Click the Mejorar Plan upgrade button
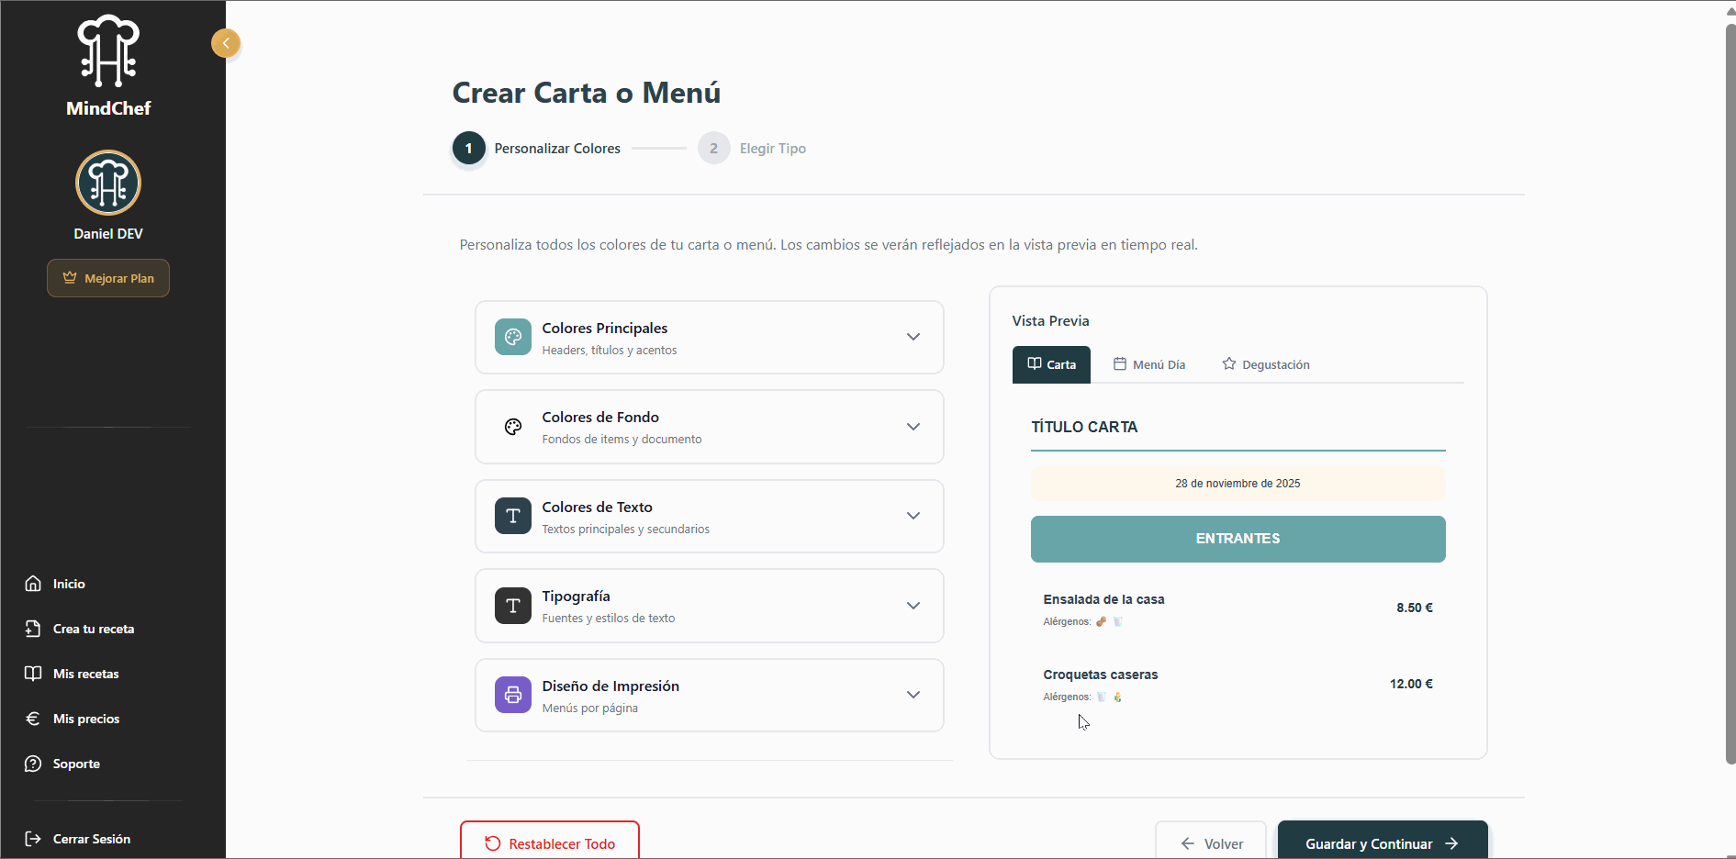1736x859 pixels. pyautogui.click(x=108, y=278)
